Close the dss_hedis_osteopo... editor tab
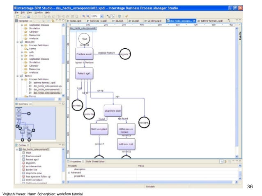This screenshot has height=196, width=262. [194, 20]
